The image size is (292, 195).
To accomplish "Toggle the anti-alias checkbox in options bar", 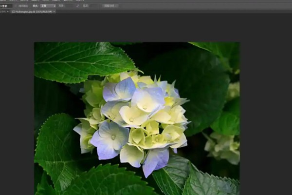I will [x=16, y=6].
